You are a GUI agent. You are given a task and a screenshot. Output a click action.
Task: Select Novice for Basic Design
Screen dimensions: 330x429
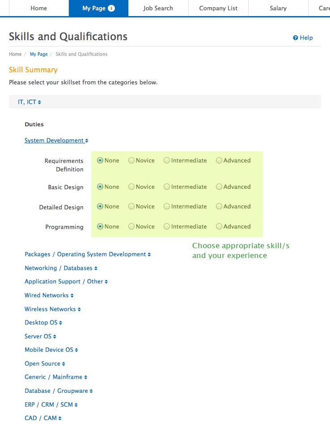(131, 187)
